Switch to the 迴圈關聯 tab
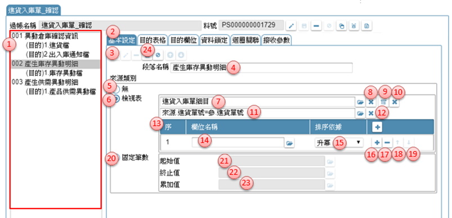The width and height of the screenshot is (452, 218). [245, 40]
